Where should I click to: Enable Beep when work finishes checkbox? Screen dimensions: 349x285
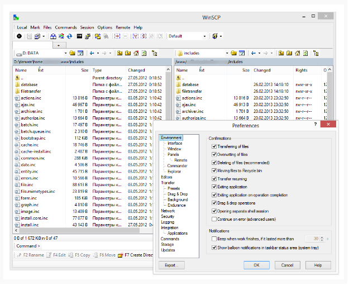click(214, 239)
